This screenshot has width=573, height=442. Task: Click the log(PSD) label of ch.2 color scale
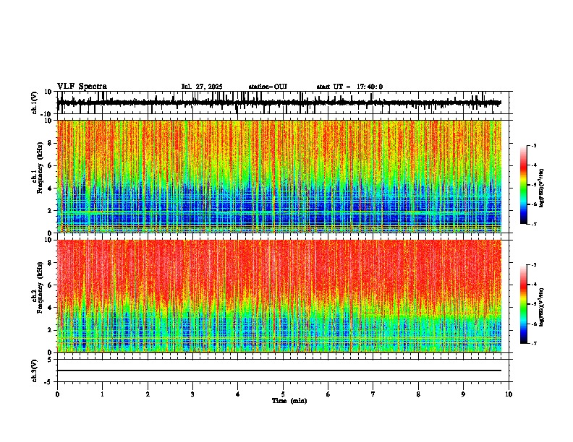[x=542, y=307]
